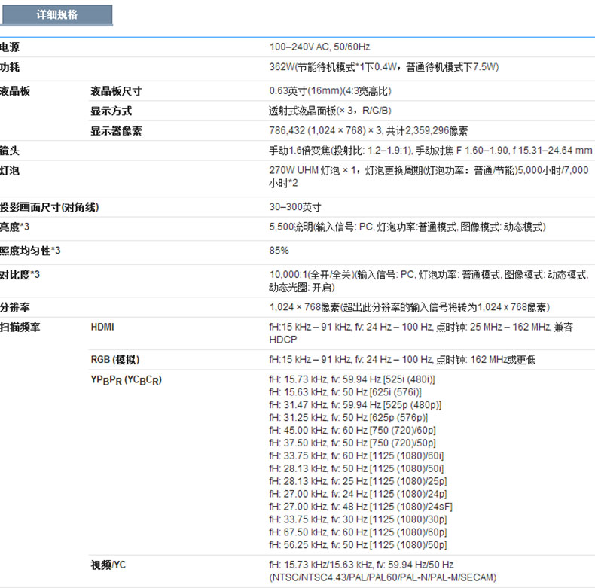Click the RGB (模拟) sub-label
This screenshot has height=588, width=595.
pyautogui.click(x=115, y=360)
